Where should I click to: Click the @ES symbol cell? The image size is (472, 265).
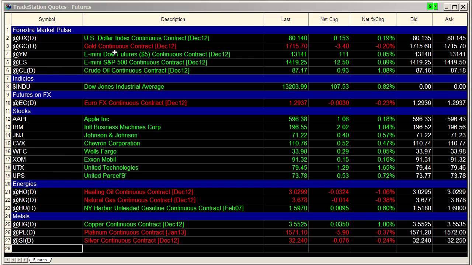click(x=47, y=62)
